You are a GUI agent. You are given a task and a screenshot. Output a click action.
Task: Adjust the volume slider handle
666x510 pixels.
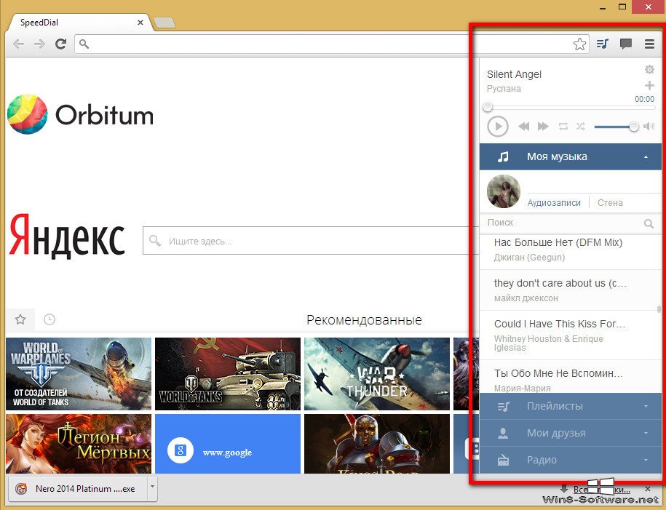[x=634, y=127]
